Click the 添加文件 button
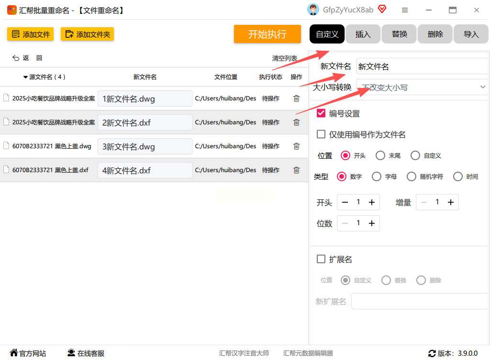Screen dimensions: 490x361 (30, 34)
